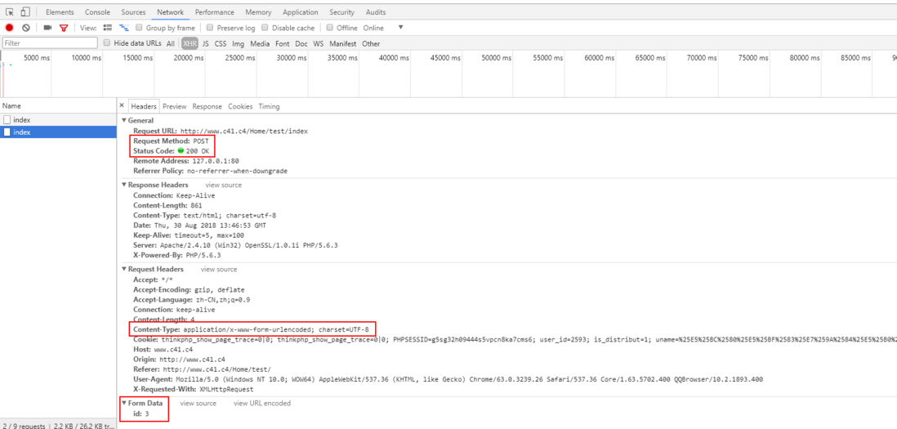Collapse the General section
897x429 pixels.
pos(124,121)
